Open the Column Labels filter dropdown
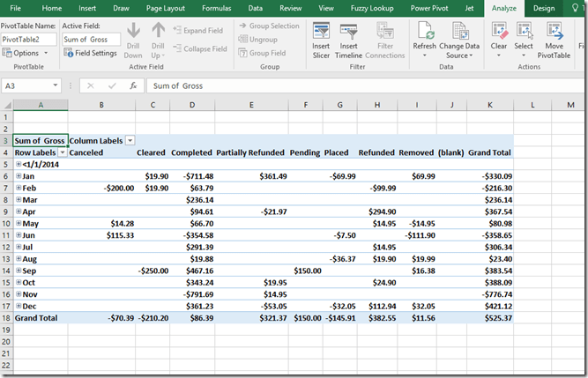 [x=130, y=141]
